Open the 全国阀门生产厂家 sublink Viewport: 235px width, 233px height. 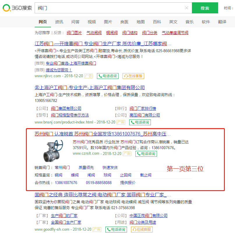66,223
